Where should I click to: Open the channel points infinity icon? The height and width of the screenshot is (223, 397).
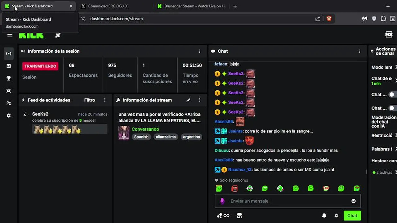pos(223,216)
